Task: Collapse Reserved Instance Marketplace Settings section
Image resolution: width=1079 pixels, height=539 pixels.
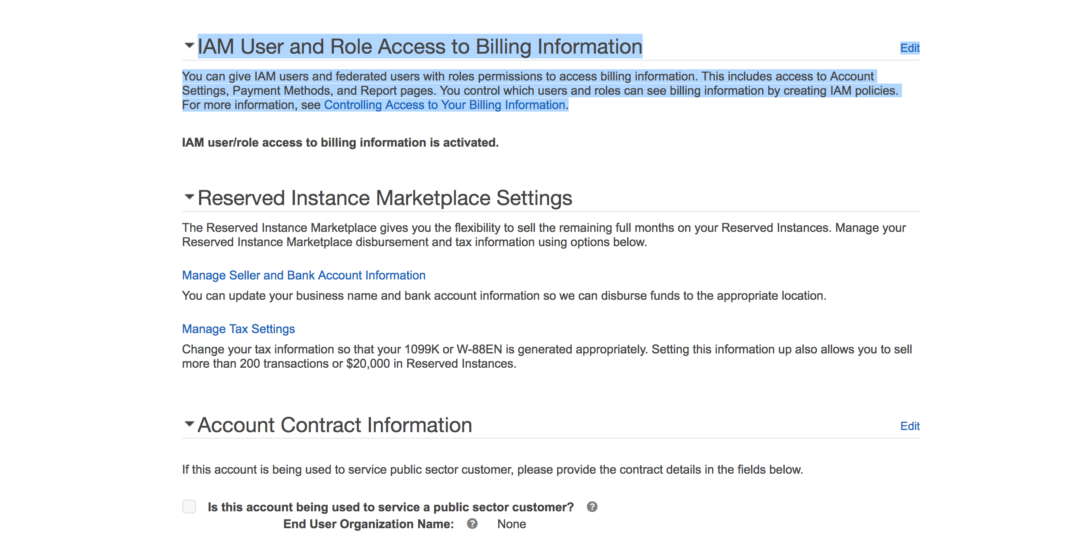Action: pos(189,197)
